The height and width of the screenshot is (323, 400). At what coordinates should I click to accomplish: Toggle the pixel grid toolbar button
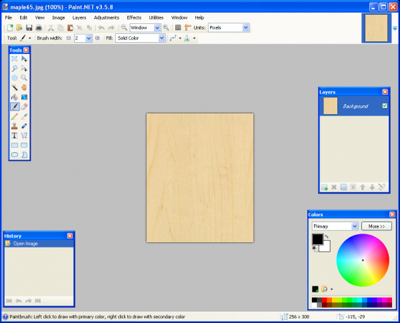[178, 27]
